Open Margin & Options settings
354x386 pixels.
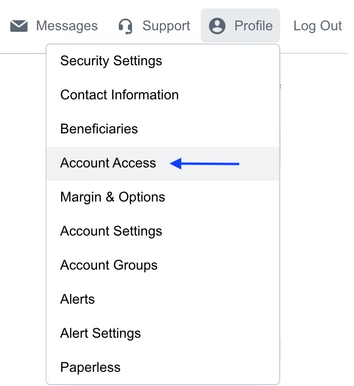coord(113,197)
